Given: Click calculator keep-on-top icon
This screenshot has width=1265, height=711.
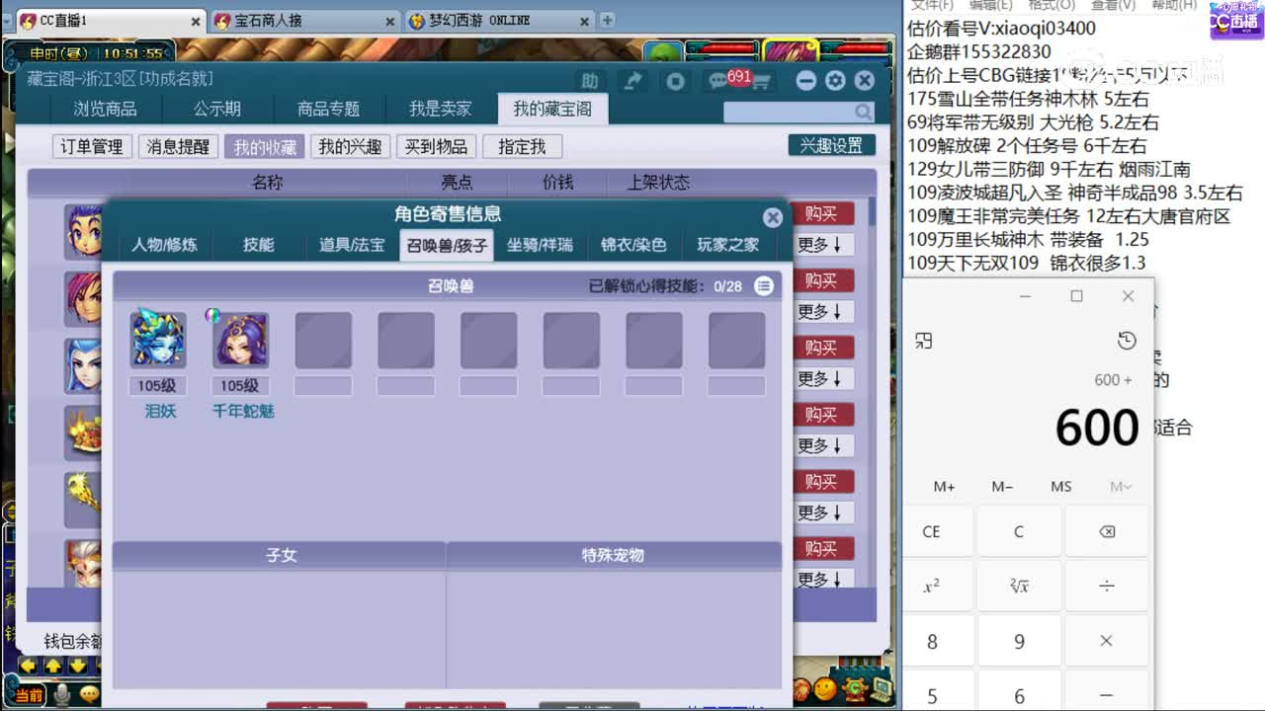Looking at the screenshot, I should click(924, 339).
